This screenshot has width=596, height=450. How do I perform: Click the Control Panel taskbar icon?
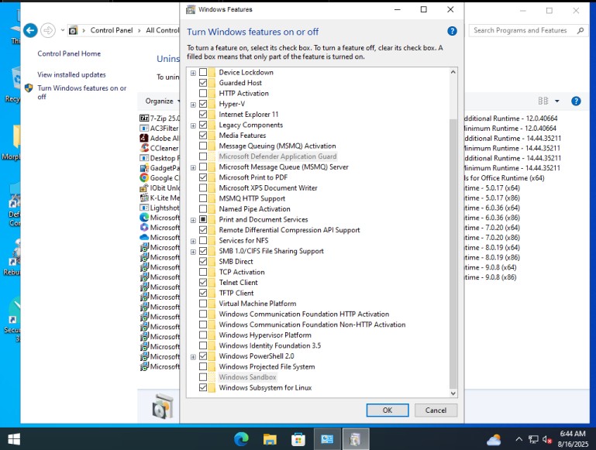click(x=327, y=439)
